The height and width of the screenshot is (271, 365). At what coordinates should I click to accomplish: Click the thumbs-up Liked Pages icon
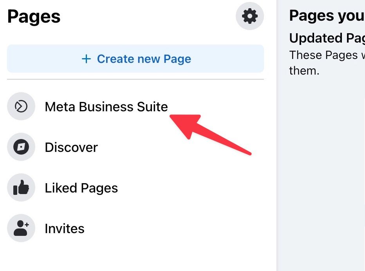click(21, 187)
